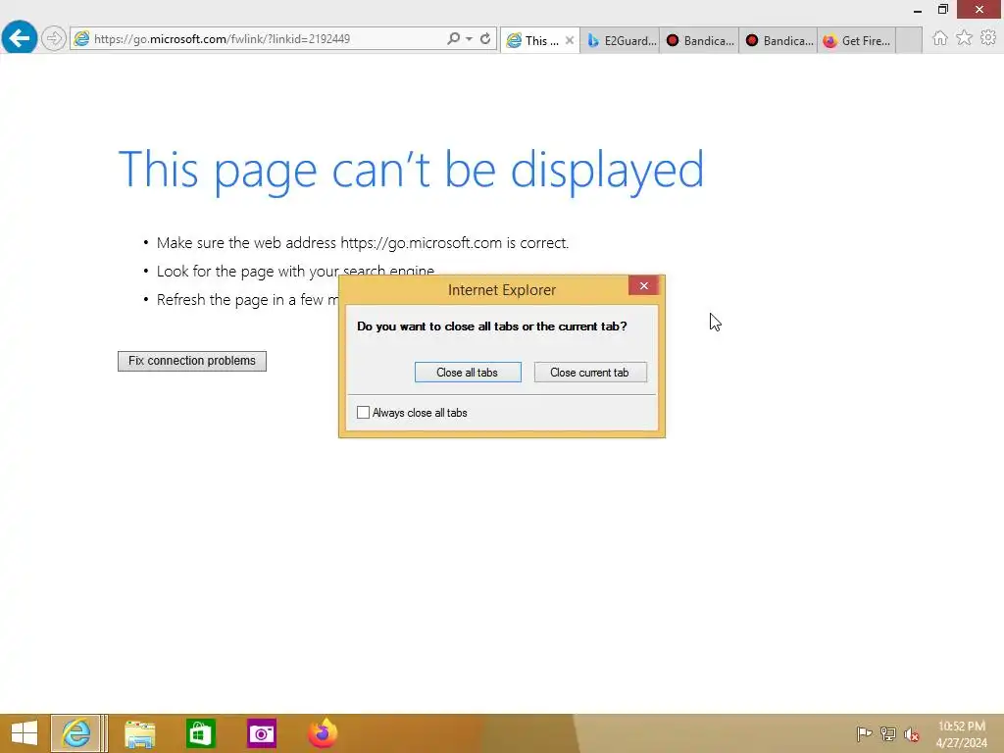
Task: Open the purple camera app taskbar icon
Action: coord(261,733)
